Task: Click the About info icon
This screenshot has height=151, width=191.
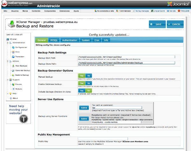Action: [11, 98]
